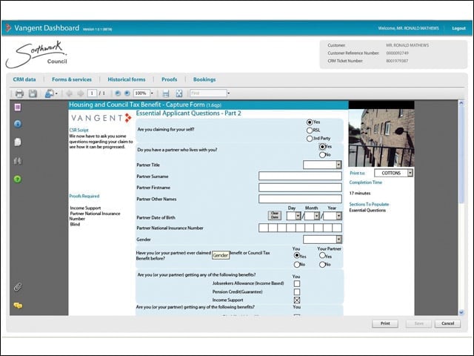Click the Vangent Dashboard logo arrow icon
Image resolution: width=474 pixels, height=356 pixels.
point(8,28)
